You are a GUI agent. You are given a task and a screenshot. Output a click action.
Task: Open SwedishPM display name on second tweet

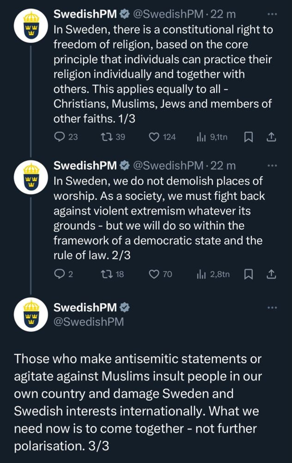[85, 165]
